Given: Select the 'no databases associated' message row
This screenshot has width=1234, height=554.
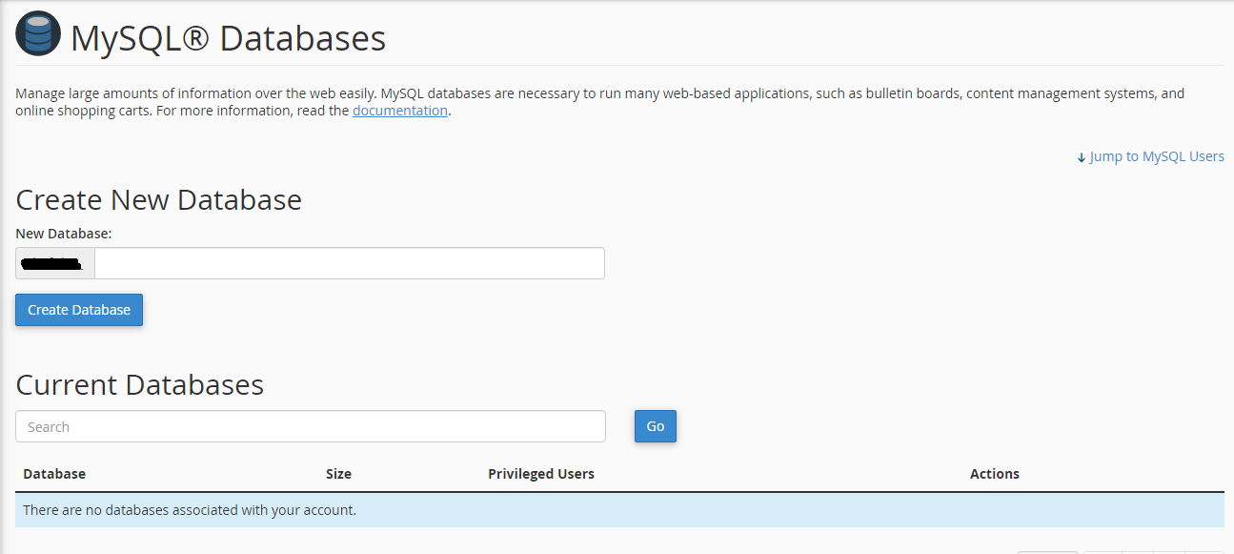Looking at the screenshot, I should [619, 510].
